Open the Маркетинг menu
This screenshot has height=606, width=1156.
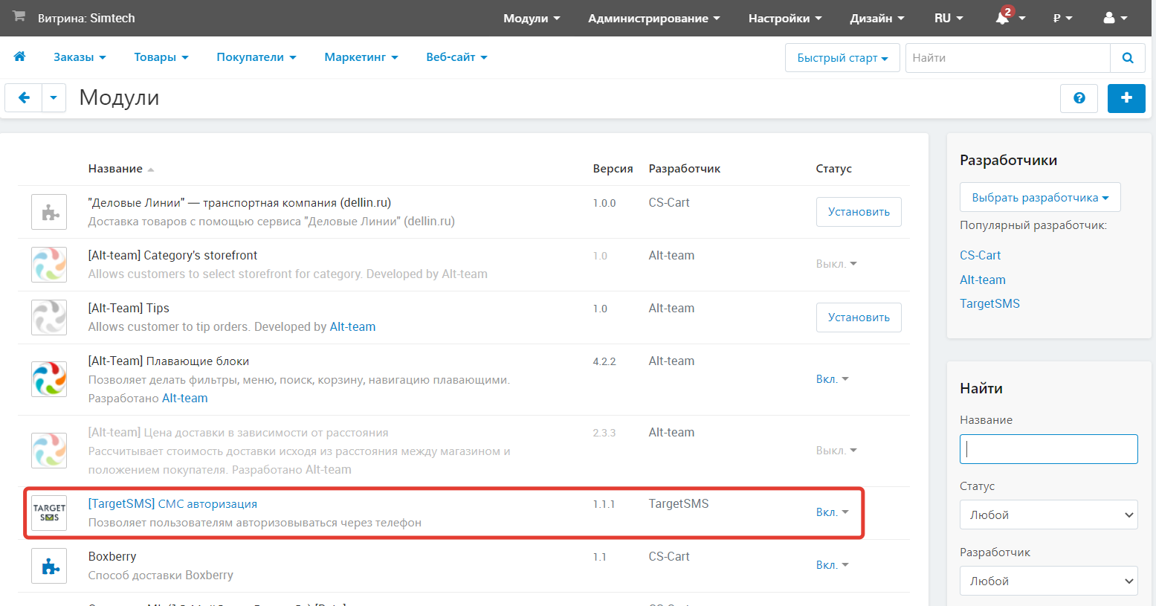pyautogui.click(x=361, y=57)
